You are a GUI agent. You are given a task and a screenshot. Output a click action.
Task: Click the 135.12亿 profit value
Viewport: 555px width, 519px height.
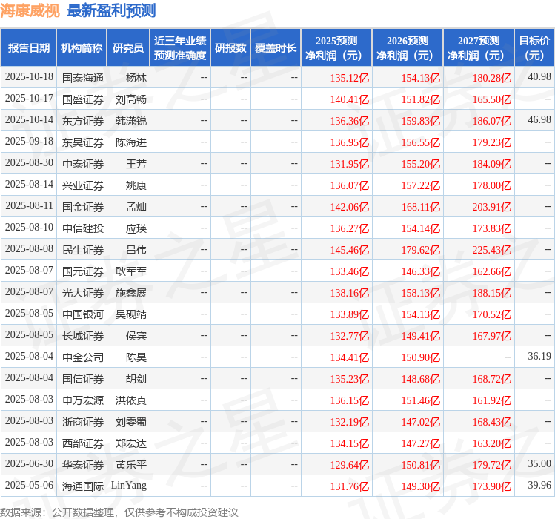[349, 78]
